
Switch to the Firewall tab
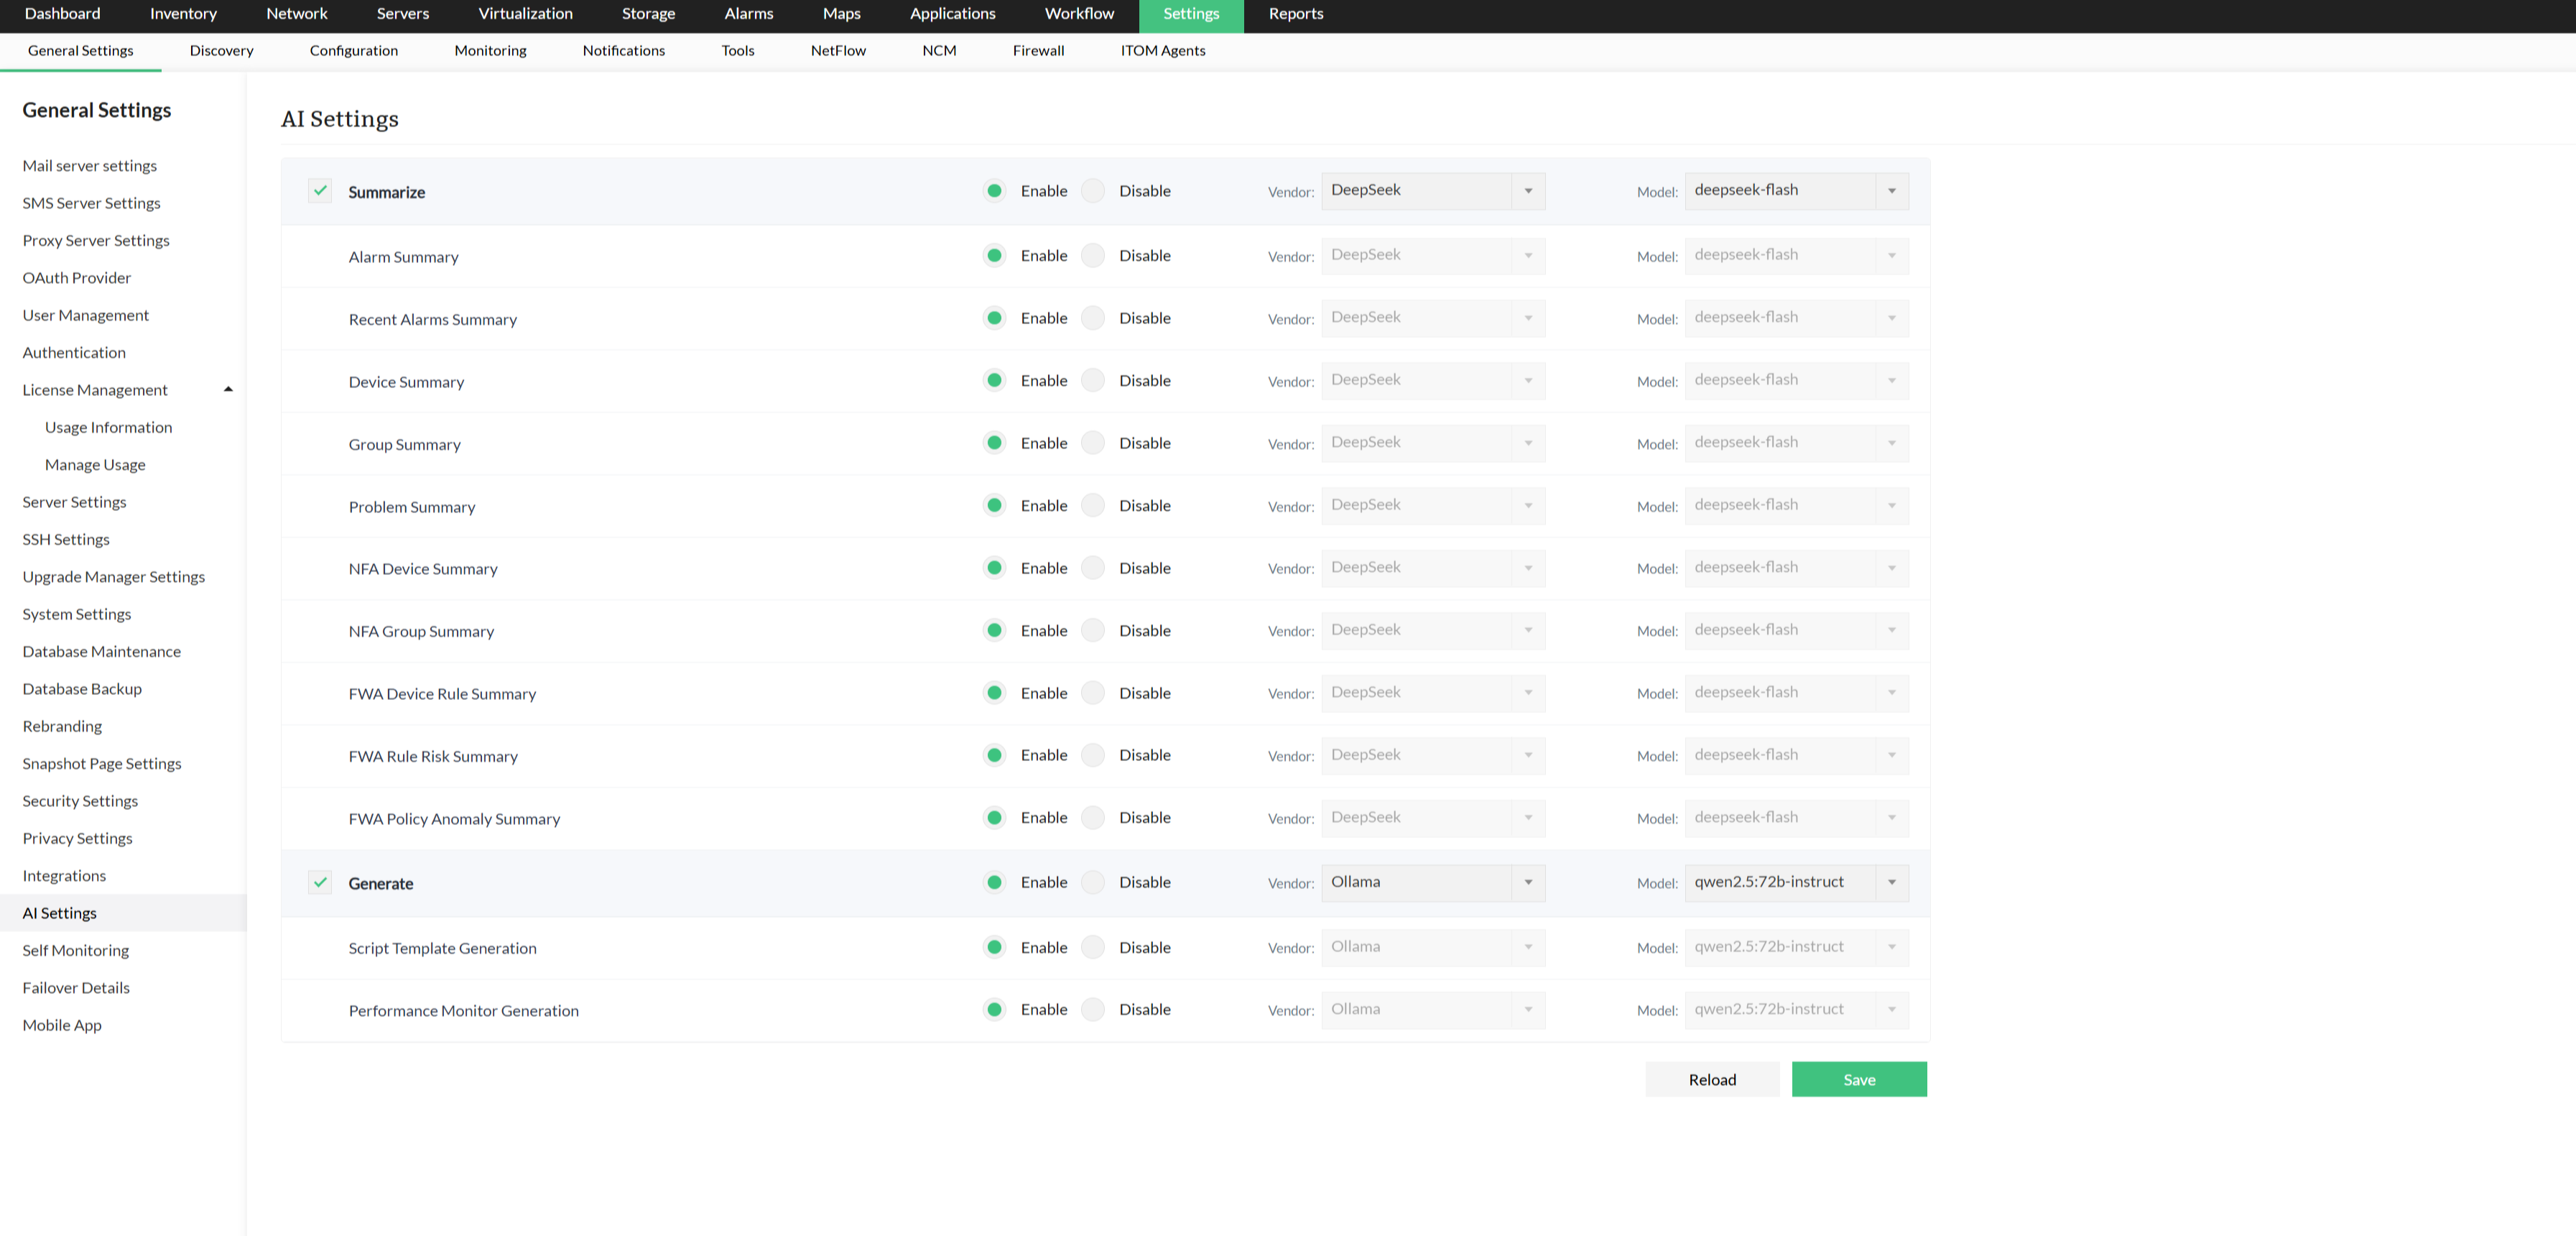(1038, 50)
